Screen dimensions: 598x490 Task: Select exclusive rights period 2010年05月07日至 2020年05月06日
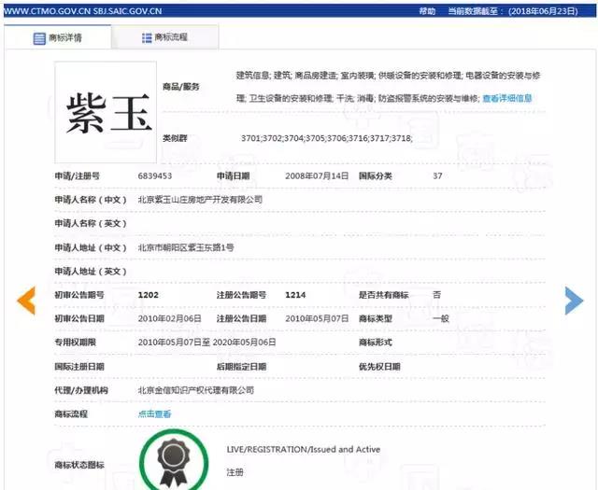tap(207, 343)
